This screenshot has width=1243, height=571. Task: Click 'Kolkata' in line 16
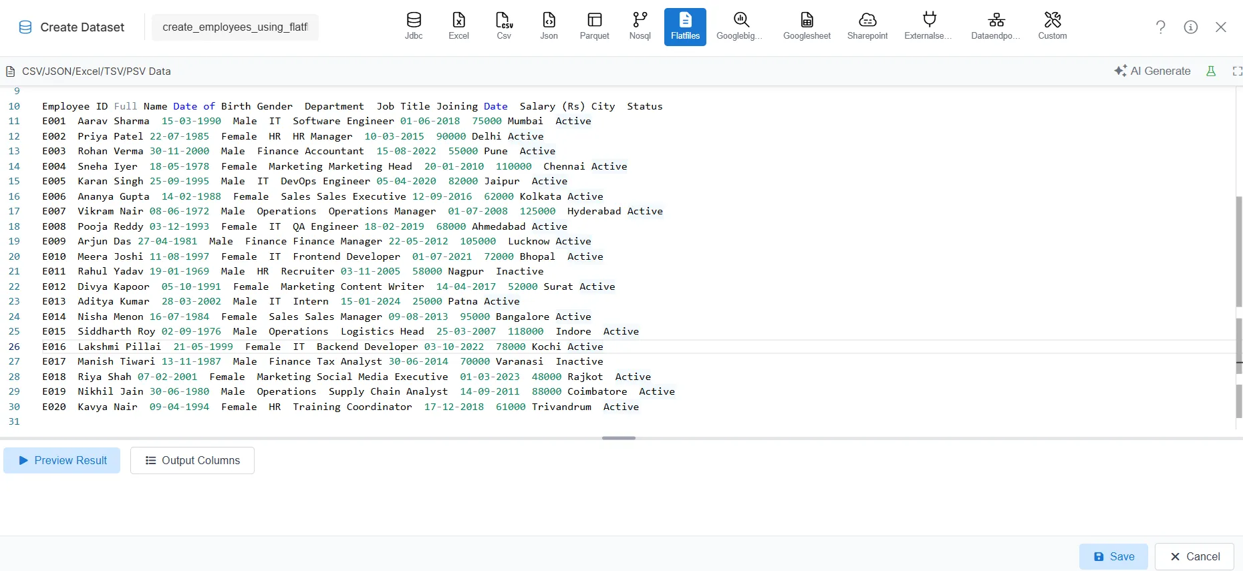click(x=541, y=196)
